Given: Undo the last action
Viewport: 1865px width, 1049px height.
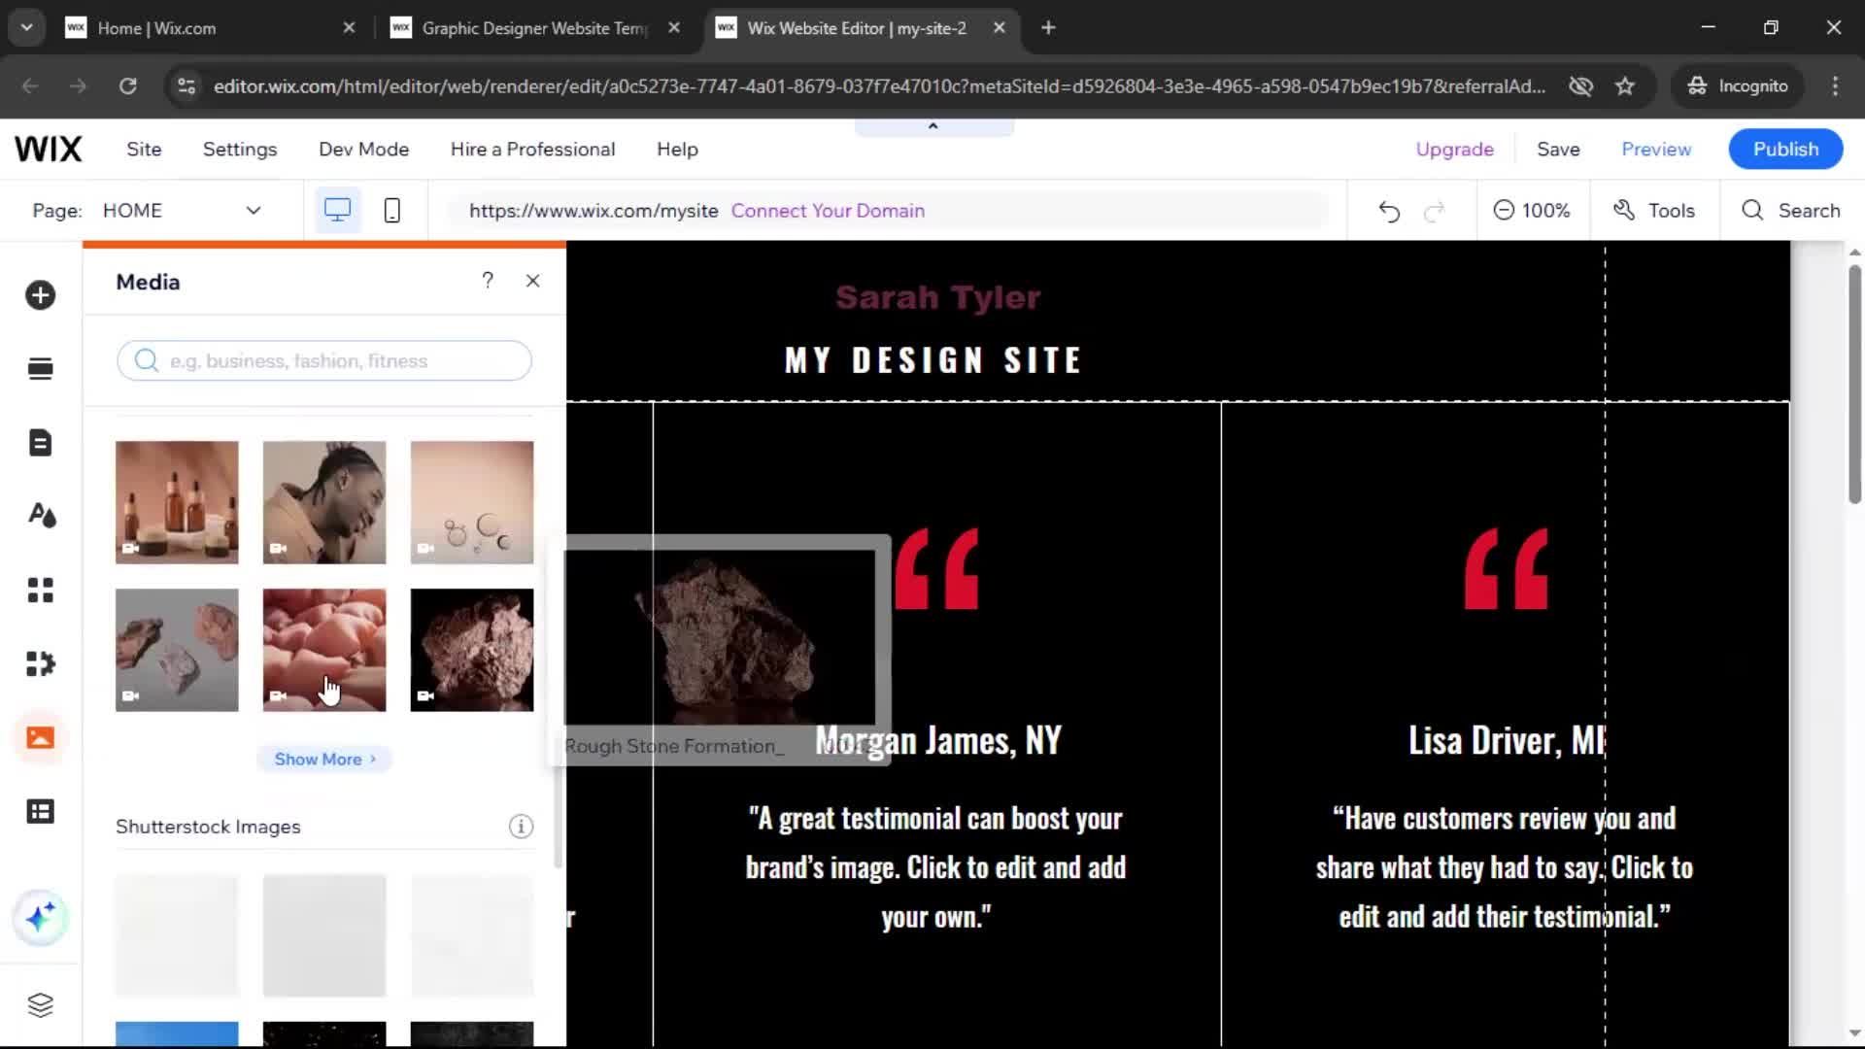Looking at the screenshot, I should tap(1389, 211).
